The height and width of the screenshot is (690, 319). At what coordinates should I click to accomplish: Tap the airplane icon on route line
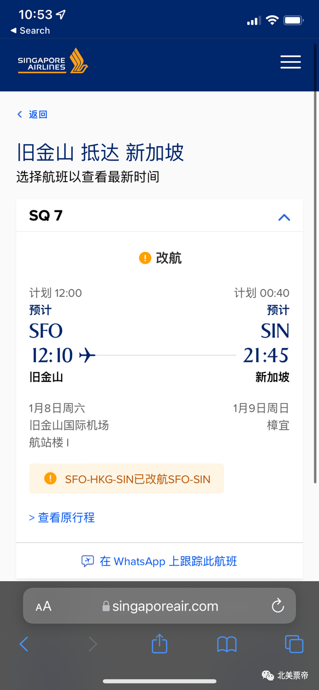tap(87, 355)
